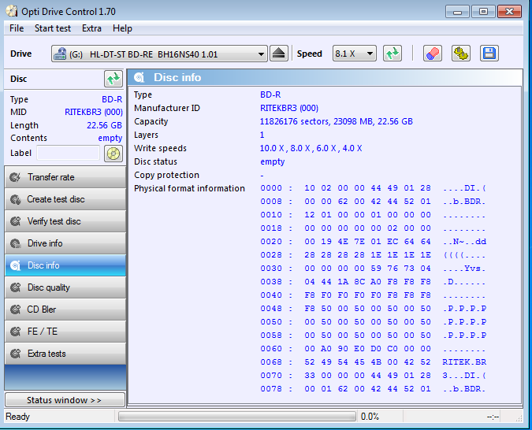Image resolution: width=532 pixels, height=430 pixels.
Task: Open options with the yellow gears icon
Action: (461, 54)
